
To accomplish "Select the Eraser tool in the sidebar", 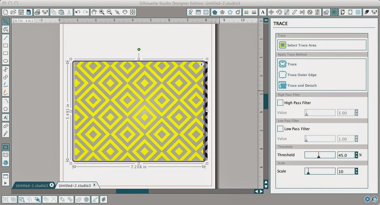I will coord(5,125).
